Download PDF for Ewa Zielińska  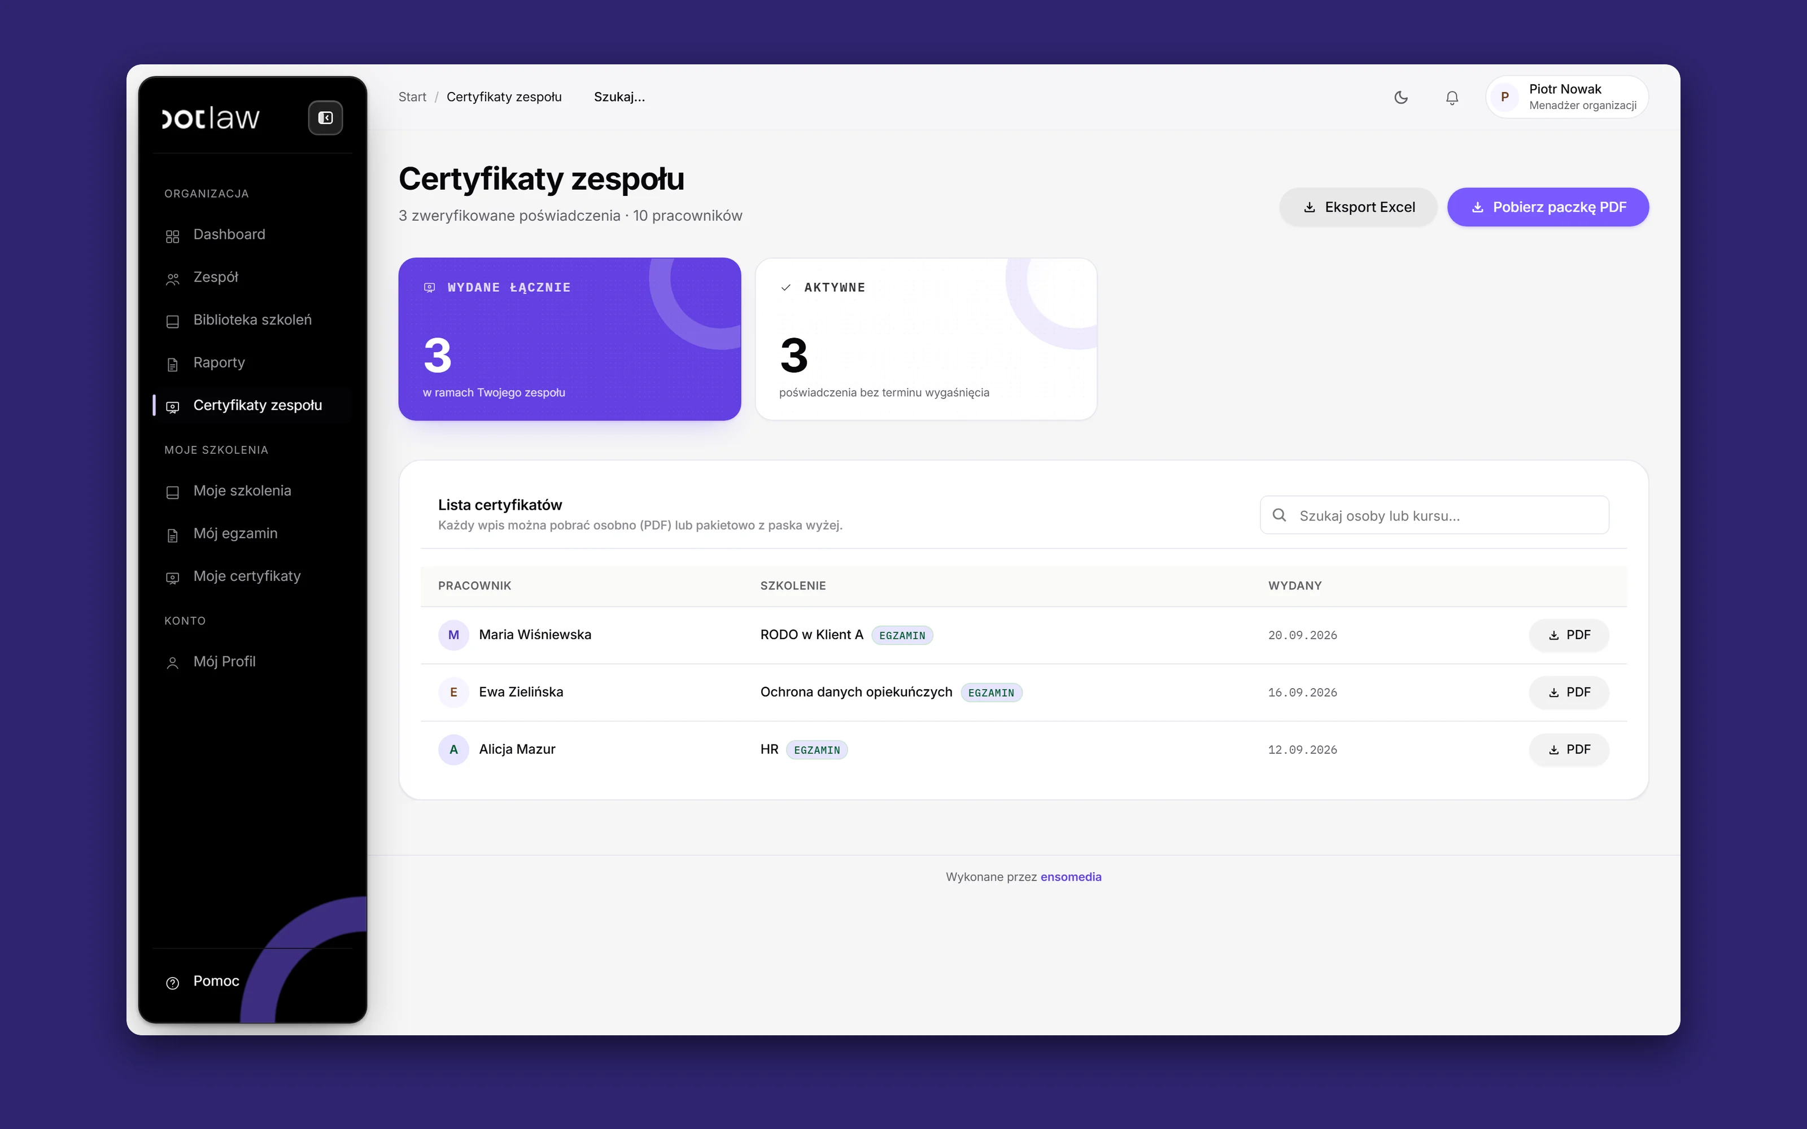1569,692
